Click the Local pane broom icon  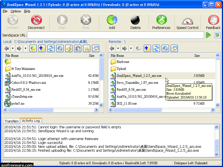point(69,48)
